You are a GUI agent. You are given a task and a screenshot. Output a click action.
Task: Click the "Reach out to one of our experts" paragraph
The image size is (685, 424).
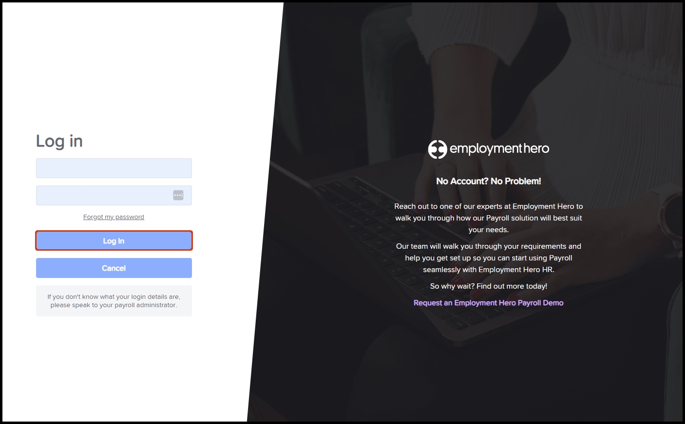click(489, 218)
